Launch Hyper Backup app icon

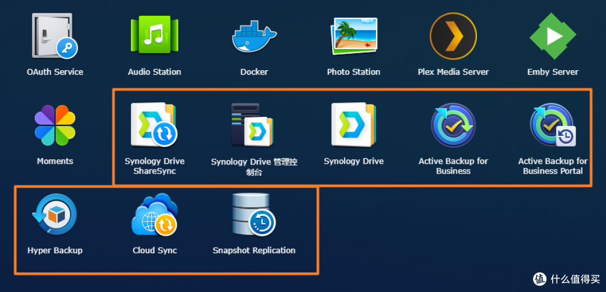coord(54,215)
